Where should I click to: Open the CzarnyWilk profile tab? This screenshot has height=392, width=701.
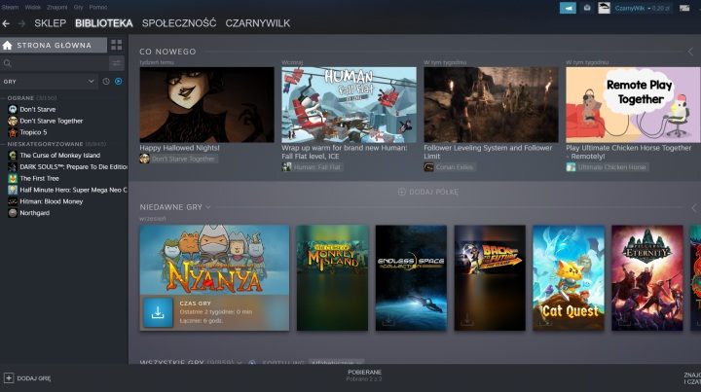coord(257,23)
